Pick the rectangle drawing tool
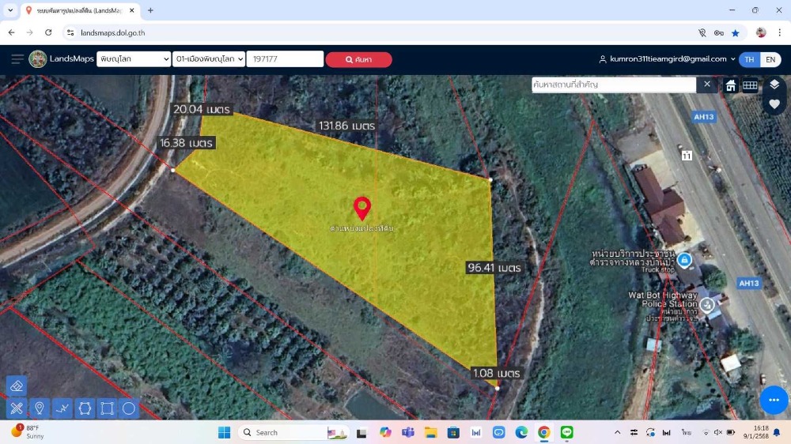 (108, 408)
